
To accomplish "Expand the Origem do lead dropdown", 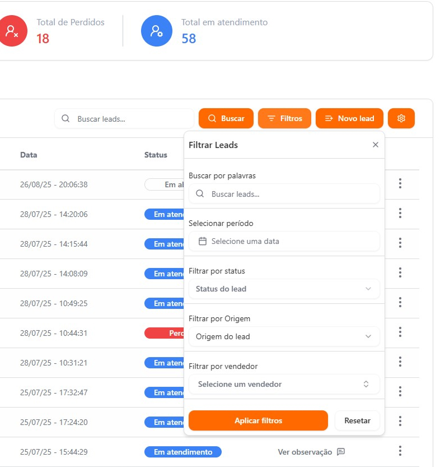I will click(284, 336).
